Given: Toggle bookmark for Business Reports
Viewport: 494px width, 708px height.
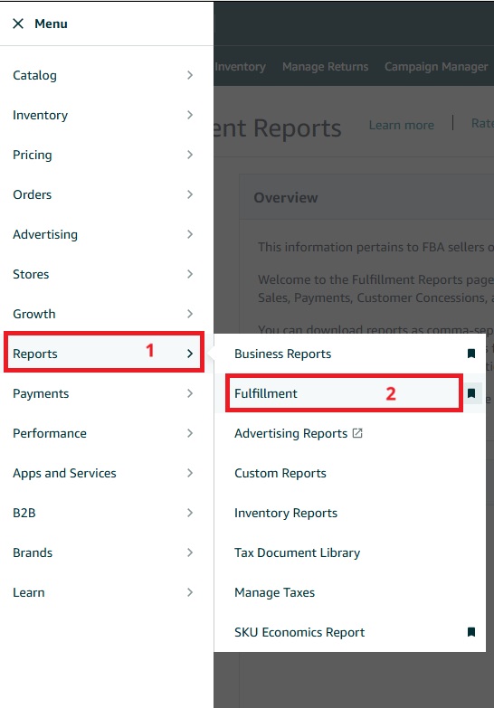Looking at the screenshot, I should tap(471, 354).
